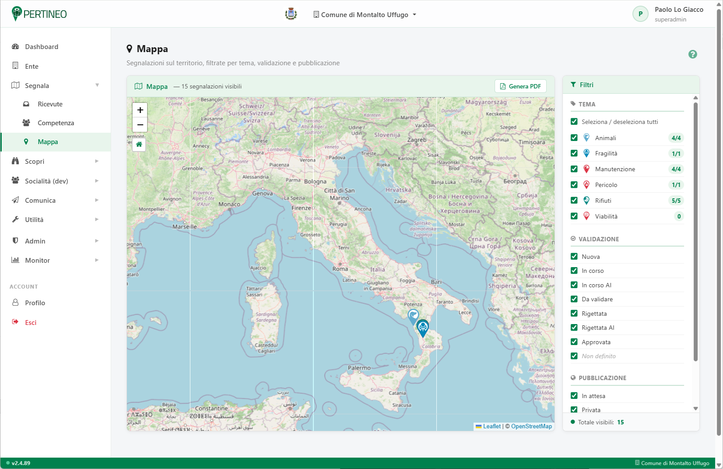Click the Scopri binoculars icon
Viewport: 723px width, 469px height.
[15, 161]
